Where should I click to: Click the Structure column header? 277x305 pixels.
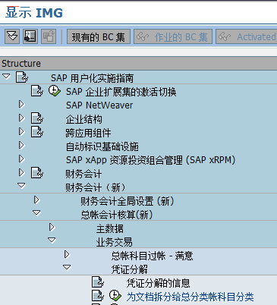[138, 63]
